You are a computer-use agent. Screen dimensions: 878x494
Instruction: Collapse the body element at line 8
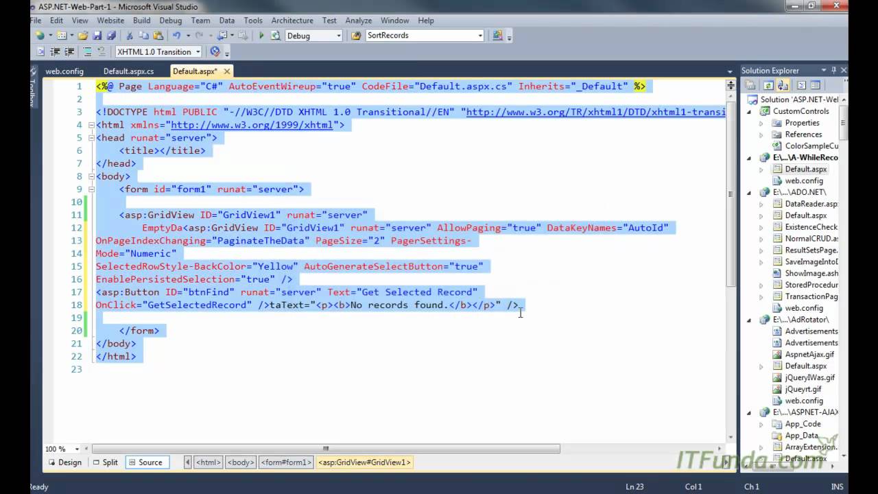point(91,176)
